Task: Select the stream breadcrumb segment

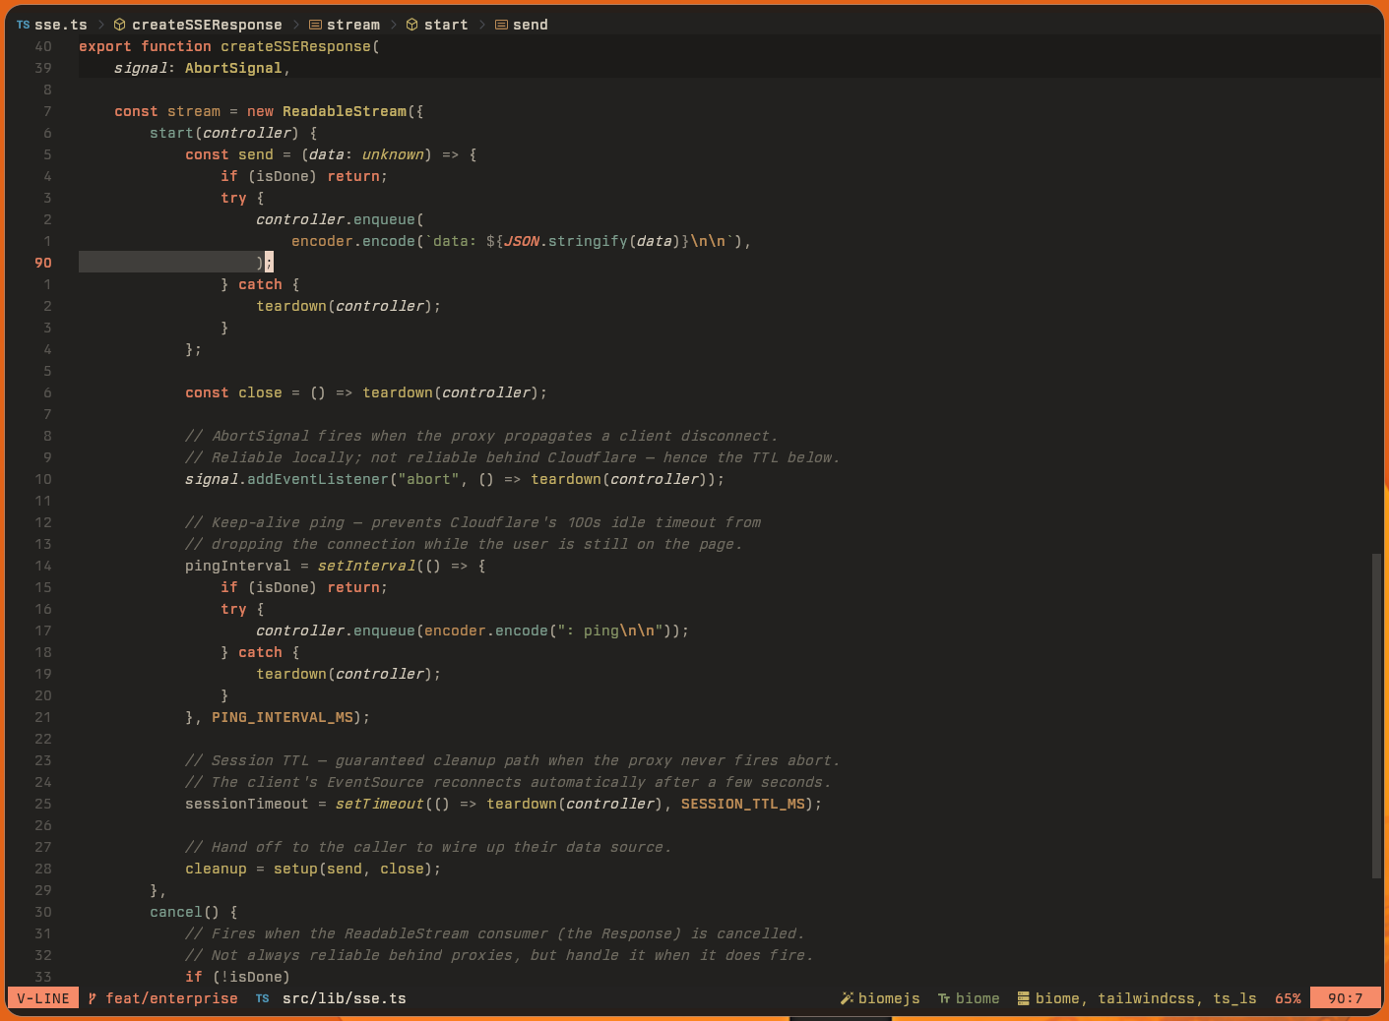Action: pyautogui.click(x=353, y=25)
